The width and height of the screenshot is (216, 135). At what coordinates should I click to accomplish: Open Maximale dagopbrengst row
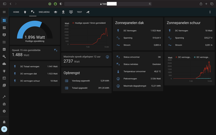138,86
